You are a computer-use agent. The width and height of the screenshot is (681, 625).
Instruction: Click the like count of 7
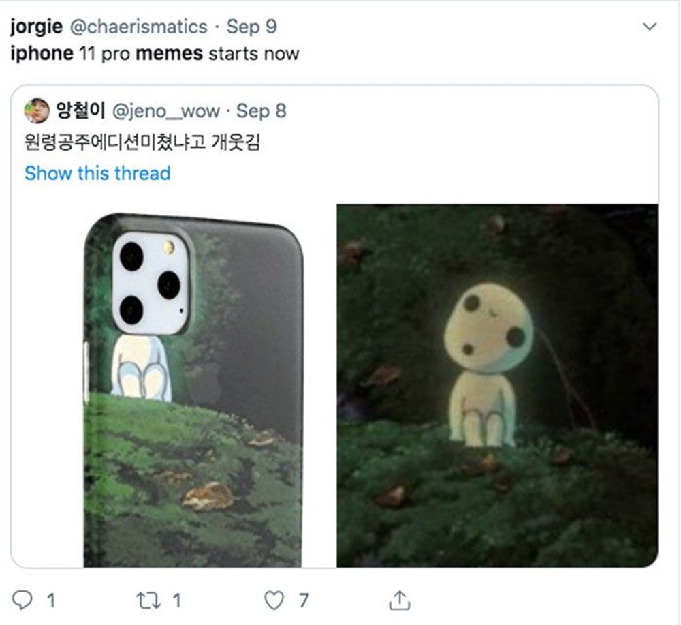pyautogui.click(x=303, y=600)
